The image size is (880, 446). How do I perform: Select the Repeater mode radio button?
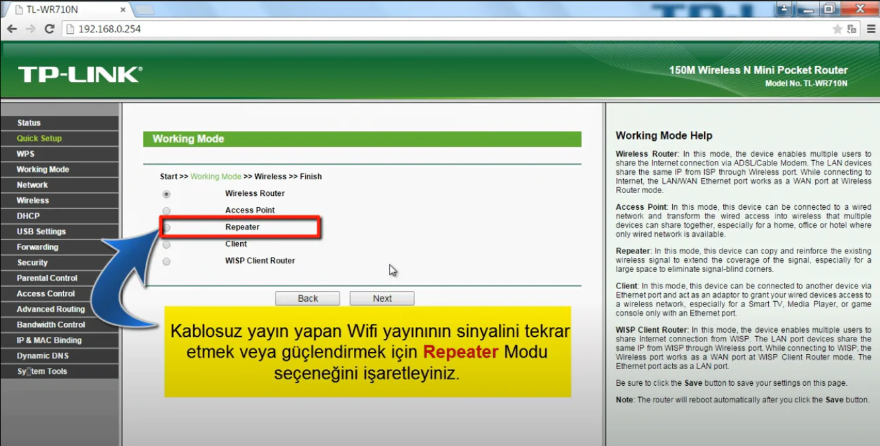pyautogui.click(x=167, y=228)
